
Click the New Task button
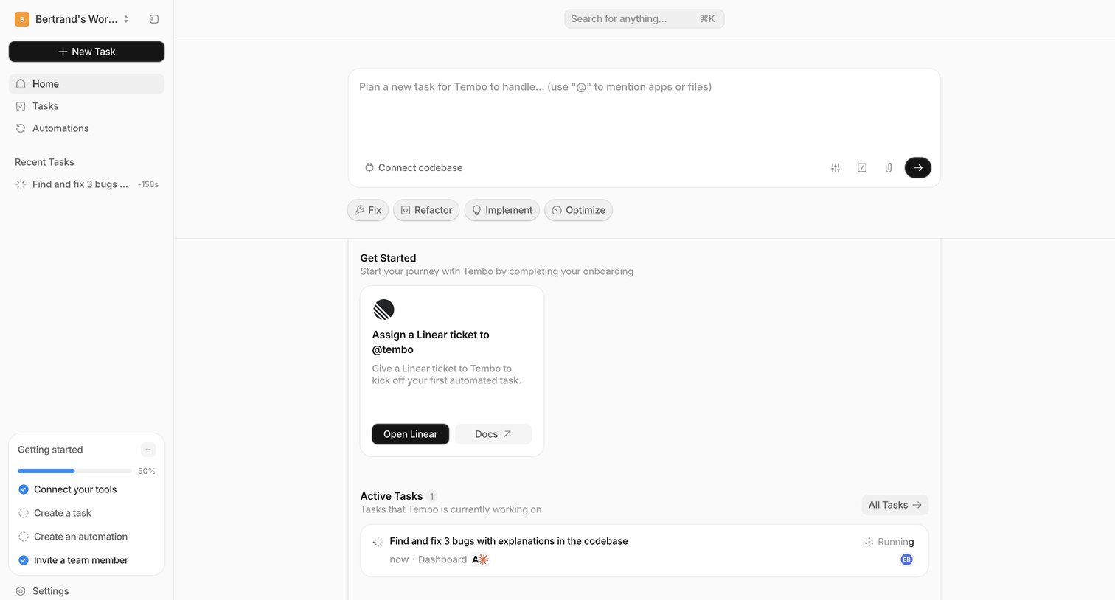[86, 52]
